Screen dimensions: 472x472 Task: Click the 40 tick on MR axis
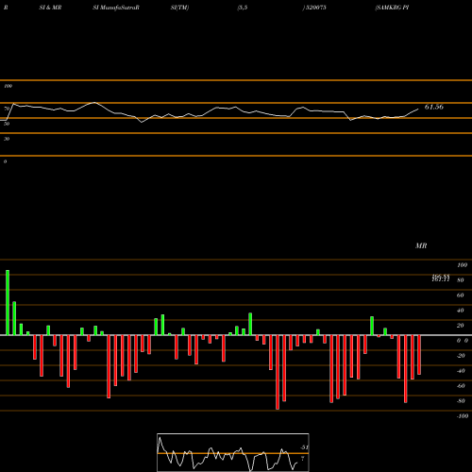click(x=460, y=311)
